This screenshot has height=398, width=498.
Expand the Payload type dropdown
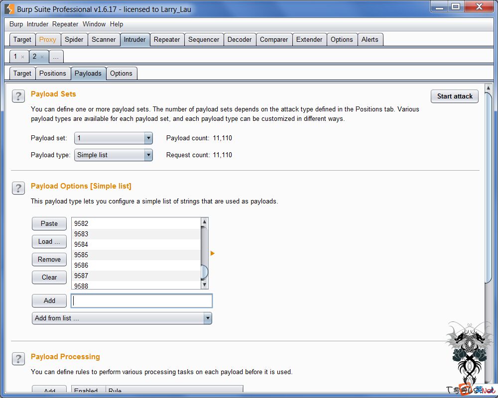coord(148,155)
